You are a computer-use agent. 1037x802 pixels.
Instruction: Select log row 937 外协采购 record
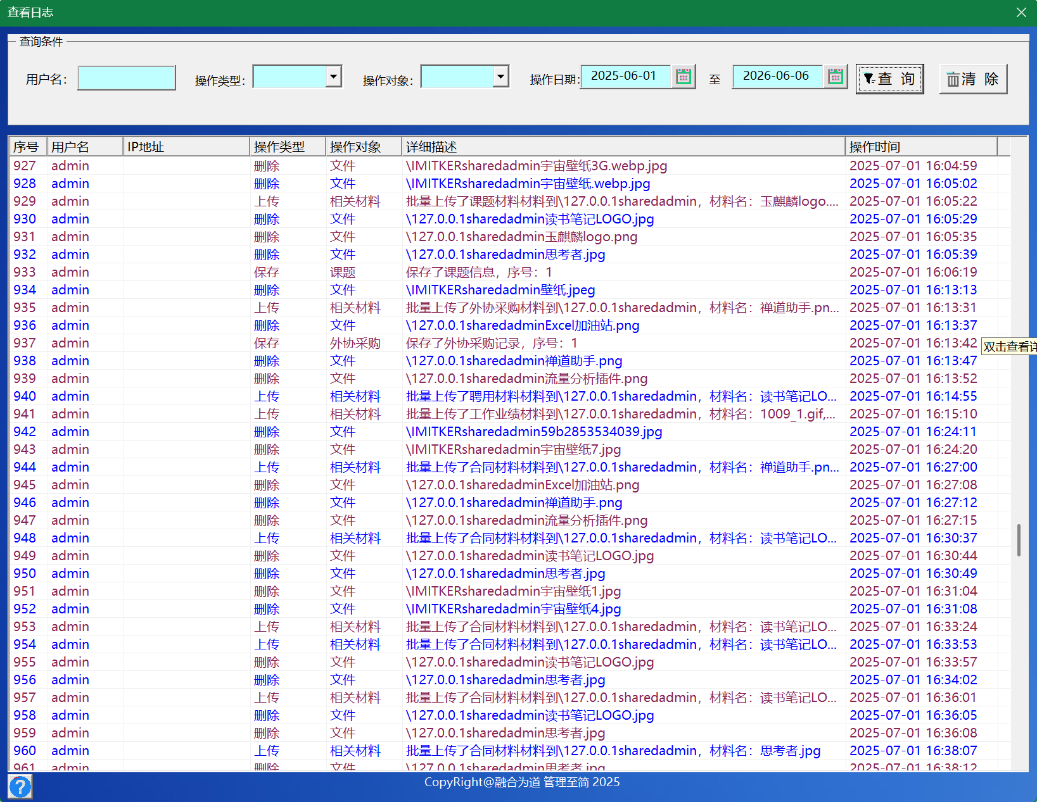(509, 343)
